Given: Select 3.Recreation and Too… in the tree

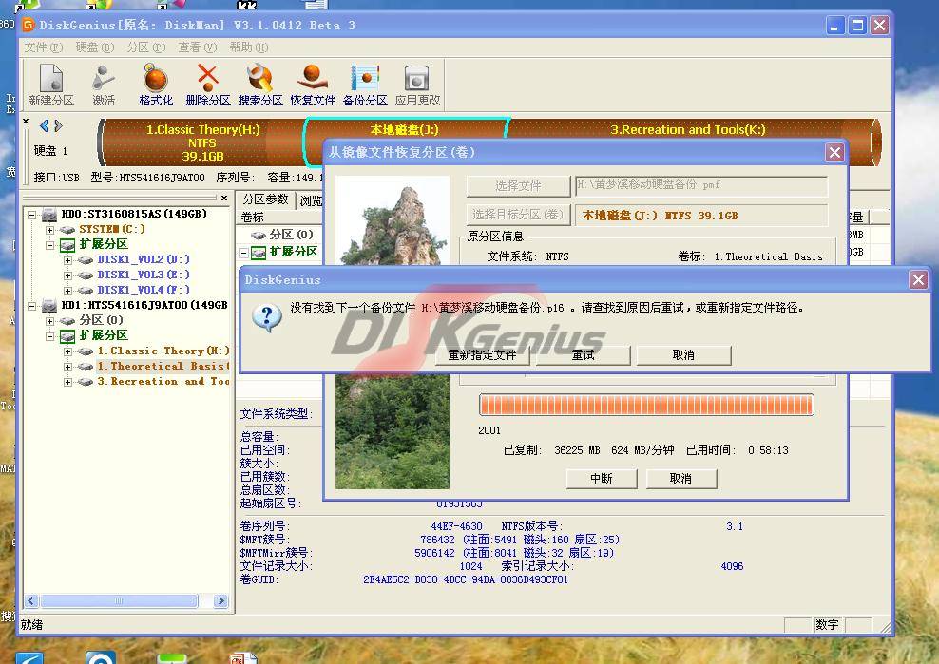Looking at the screenshot, I should pyautogui.click(x=163, y=381).
